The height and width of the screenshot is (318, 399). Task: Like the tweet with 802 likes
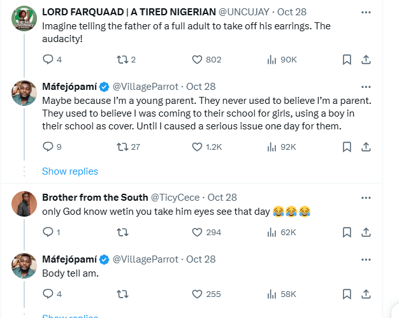click(198, 59)
